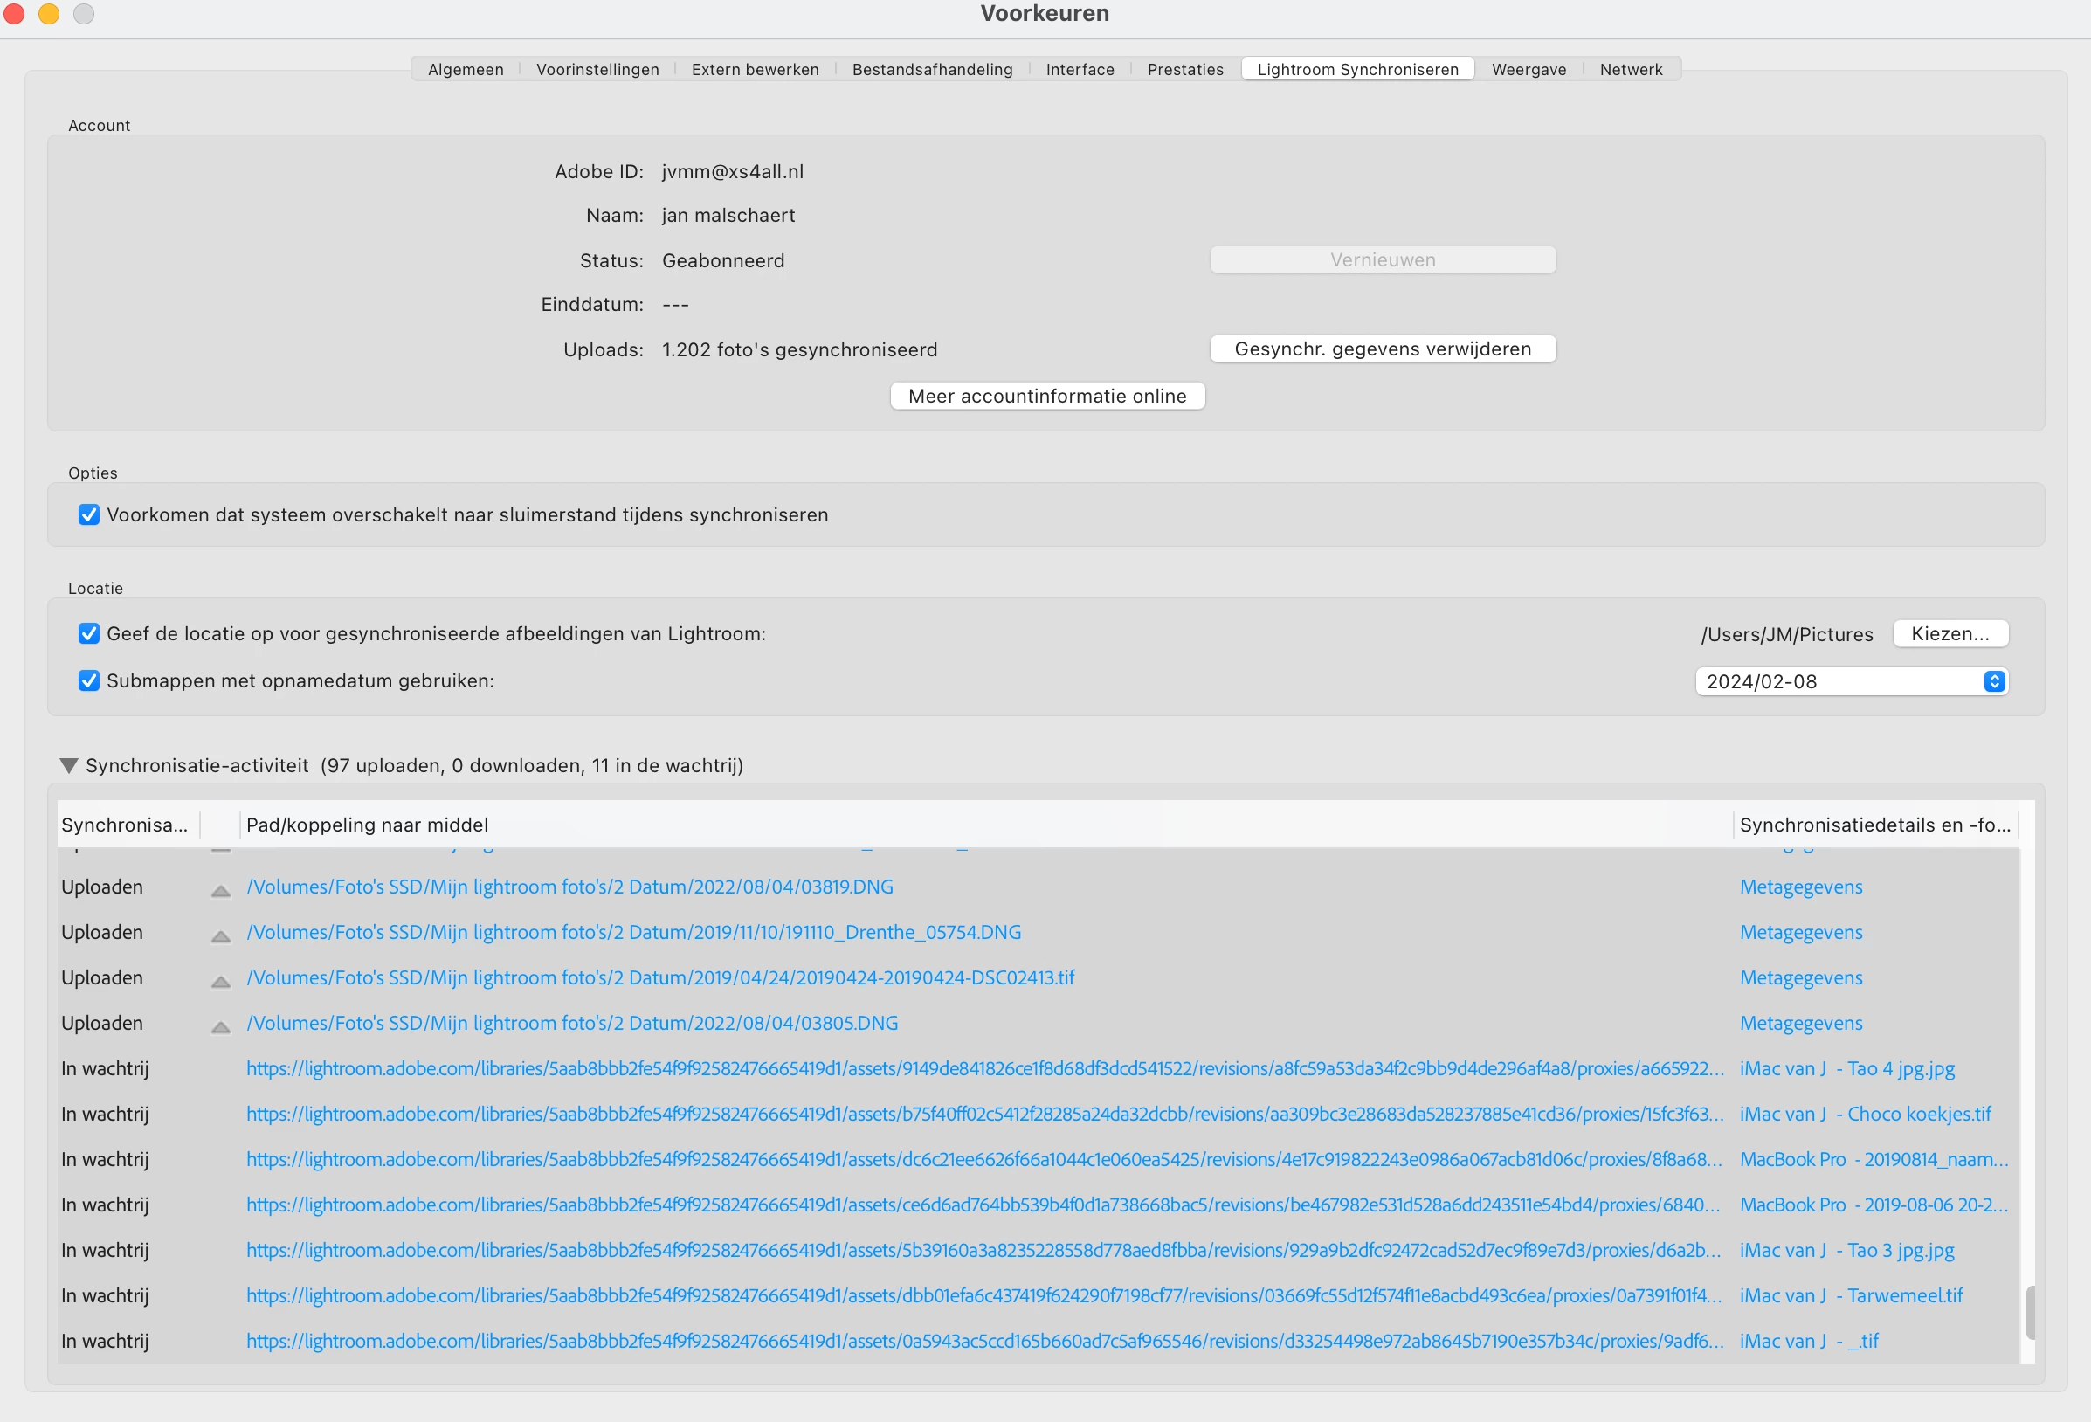
Task: Click the Pad/koppeling naar middel column header
Action: [367, 825]
